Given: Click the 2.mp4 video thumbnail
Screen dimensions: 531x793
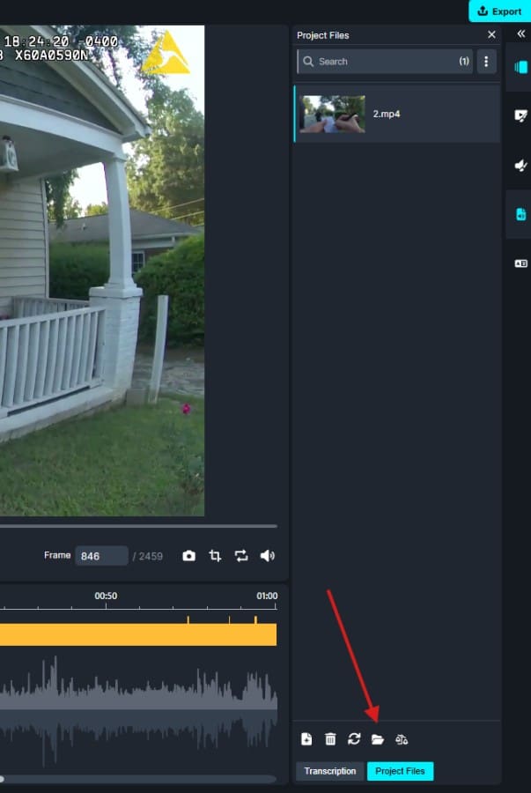Looking at the screenshot, I should pyautogui.click(x=332, y=115).
